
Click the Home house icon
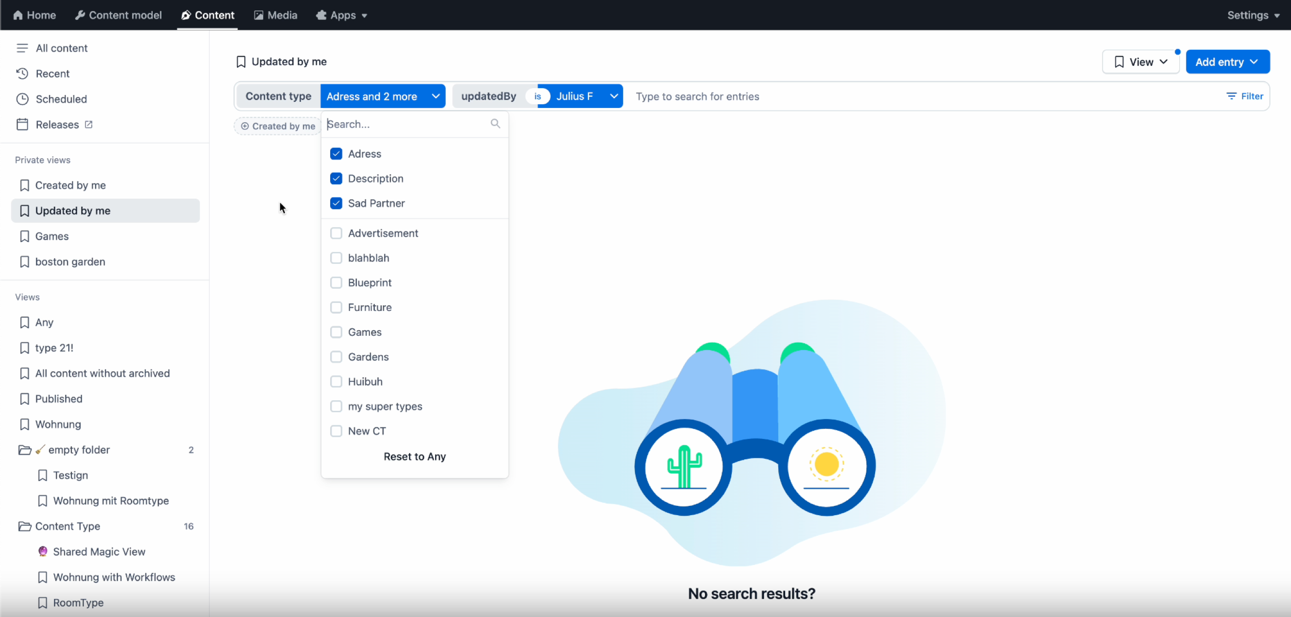pos(18,15)
